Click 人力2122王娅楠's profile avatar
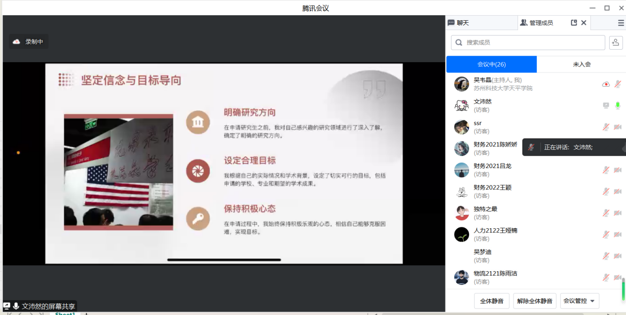The image size is (626, 315). [x=461, y=234]
